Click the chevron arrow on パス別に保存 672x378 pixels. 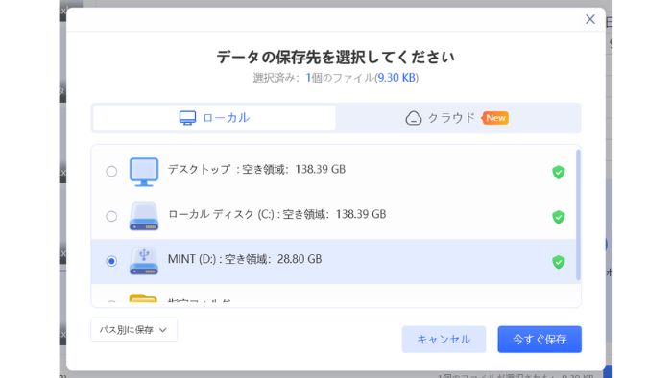(163, 330)
